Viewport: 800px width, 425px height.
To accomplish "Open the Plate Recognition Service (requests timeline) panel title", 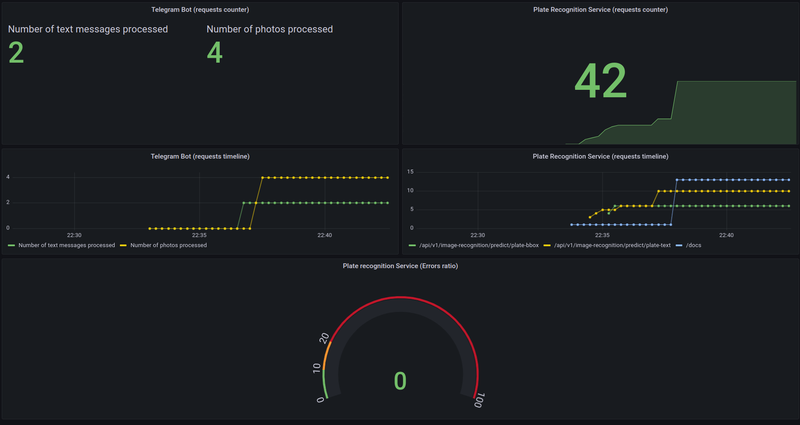I will tap(600, 156).
